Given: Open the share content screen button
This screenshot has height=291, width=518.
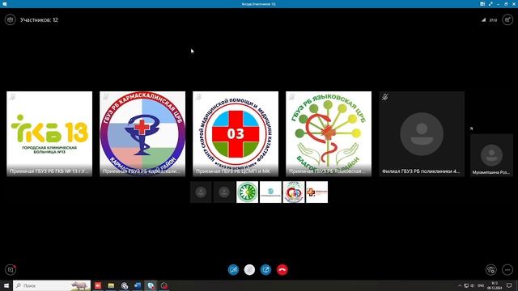Looking at the screenshot, I should click(265, 269).
